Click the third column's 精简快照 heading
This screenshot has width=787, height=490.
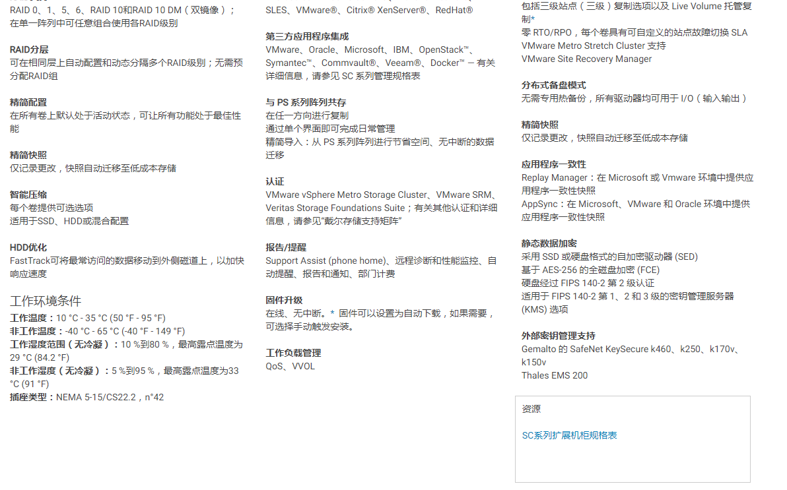(x=540, y=125)
